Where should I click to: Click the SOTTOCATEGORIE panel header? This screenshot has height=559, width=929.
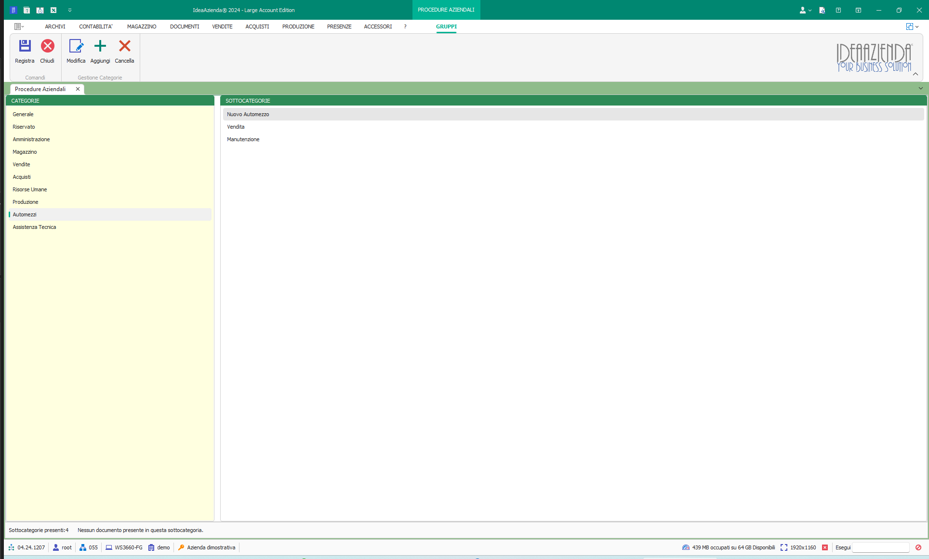coord(573,101)
